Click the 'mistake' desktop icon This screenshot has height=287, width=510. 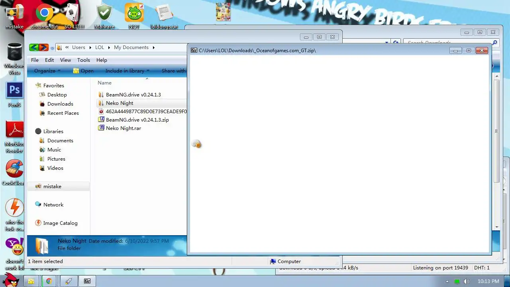coord(14,16)
